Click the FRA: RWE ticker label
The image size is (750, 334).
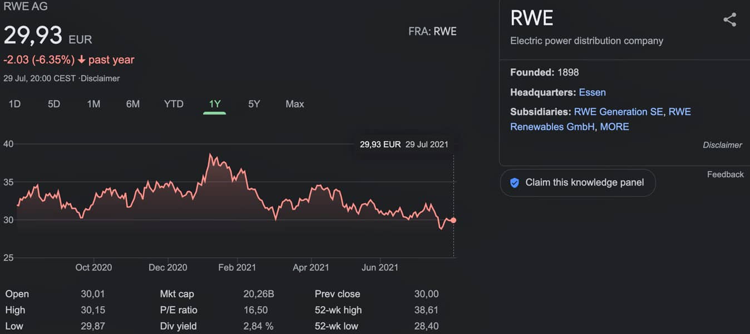point(432,32)
